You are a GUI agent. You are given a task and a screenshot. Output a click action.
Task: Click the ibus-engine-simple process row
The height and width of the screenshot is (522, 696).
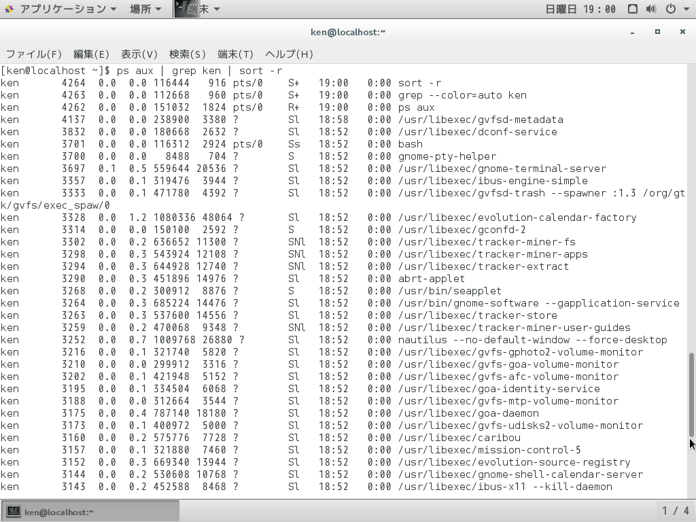coord(294,181)
